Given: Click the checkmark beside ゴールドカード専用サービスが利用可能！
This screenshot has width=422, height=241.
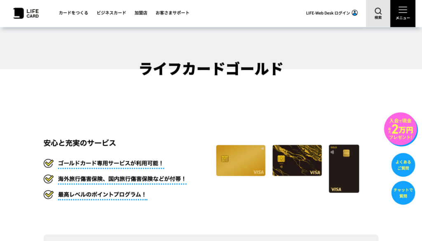Looking at the screenshot, I should [x=49, y=163].
